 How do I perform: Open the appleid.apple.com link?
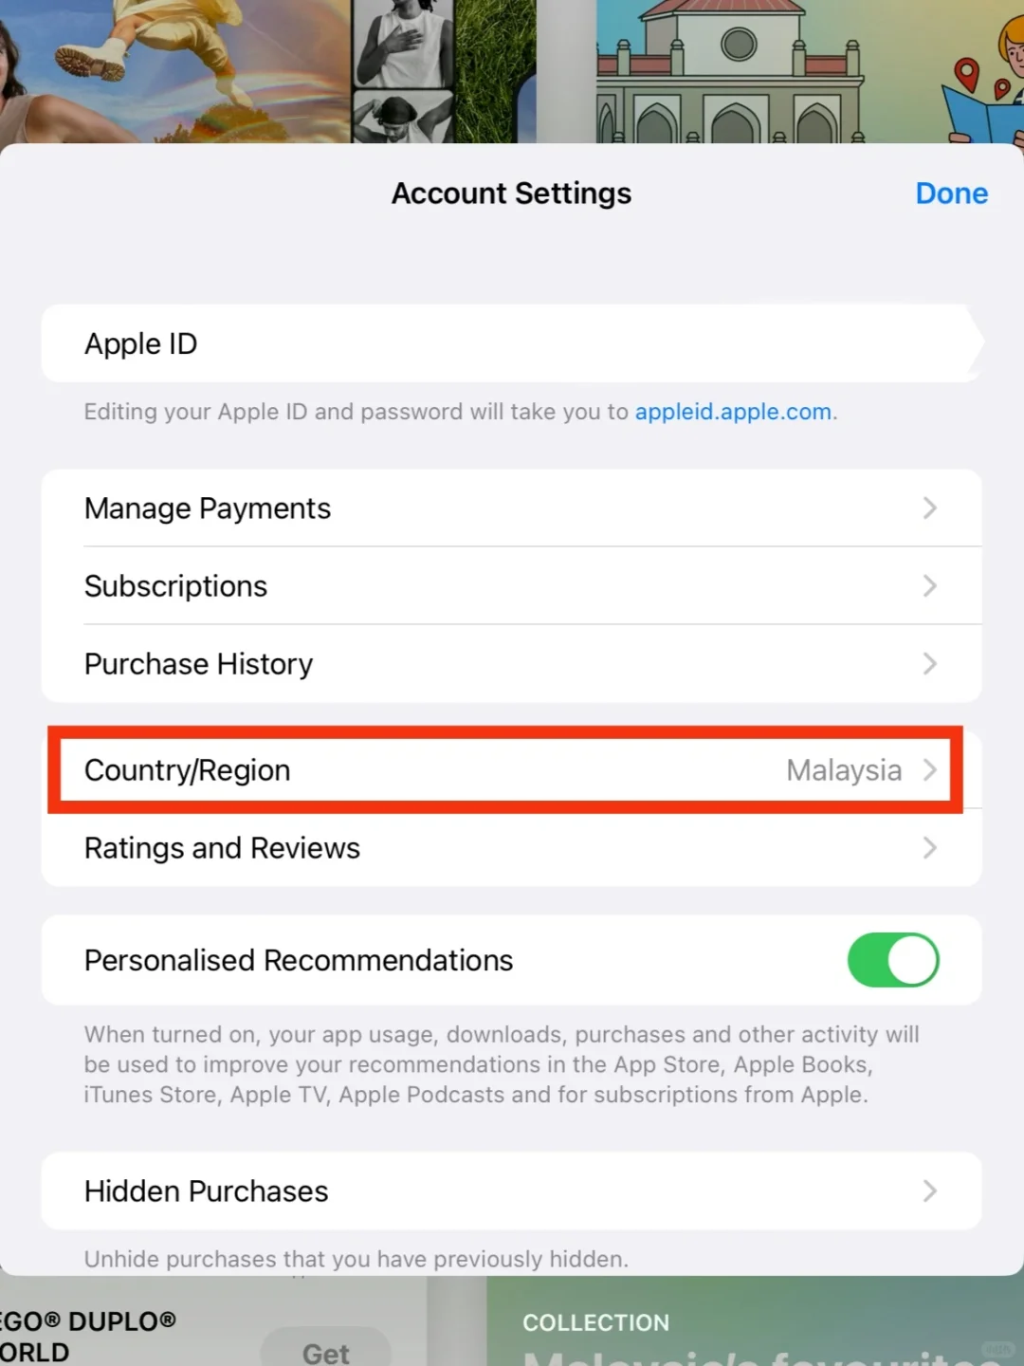(733, 412)
